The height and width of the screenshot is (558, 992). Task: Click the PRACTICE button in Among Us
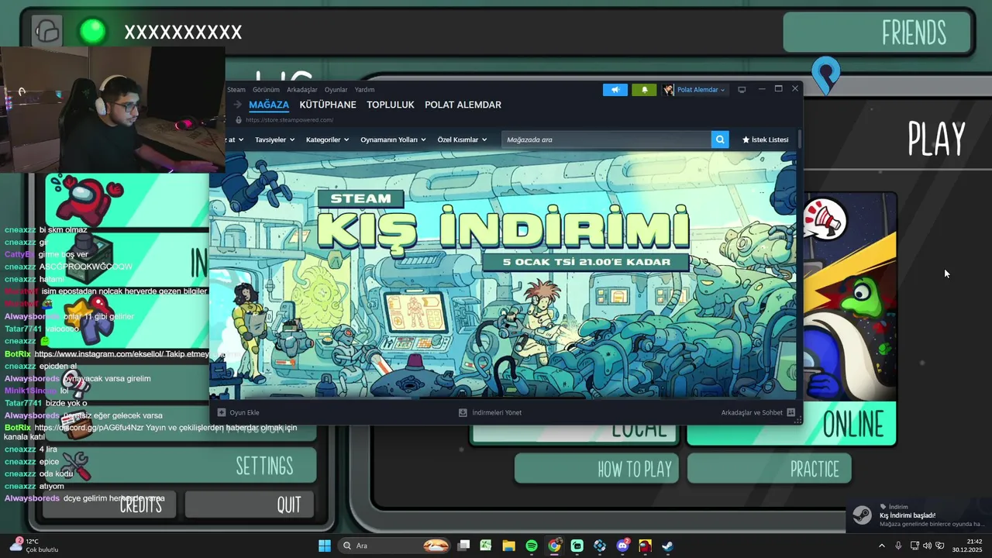pyautogui.click(x=770, y=468)
